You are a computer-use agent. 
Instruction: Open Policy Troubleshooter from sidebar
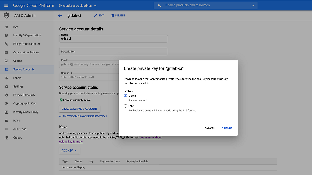(27, 44)
